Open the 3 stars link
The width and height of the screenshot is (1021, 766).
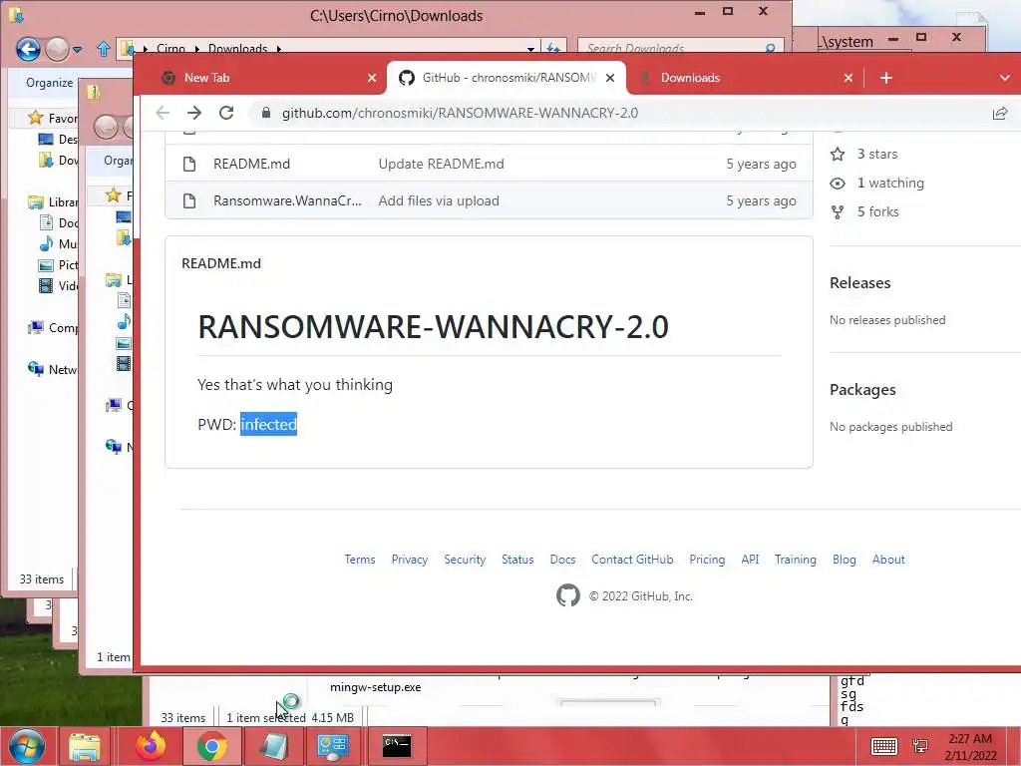pos(876,154)
